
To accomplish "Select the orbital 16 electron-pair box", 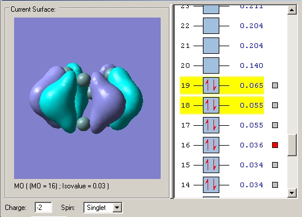I will 211,145.
